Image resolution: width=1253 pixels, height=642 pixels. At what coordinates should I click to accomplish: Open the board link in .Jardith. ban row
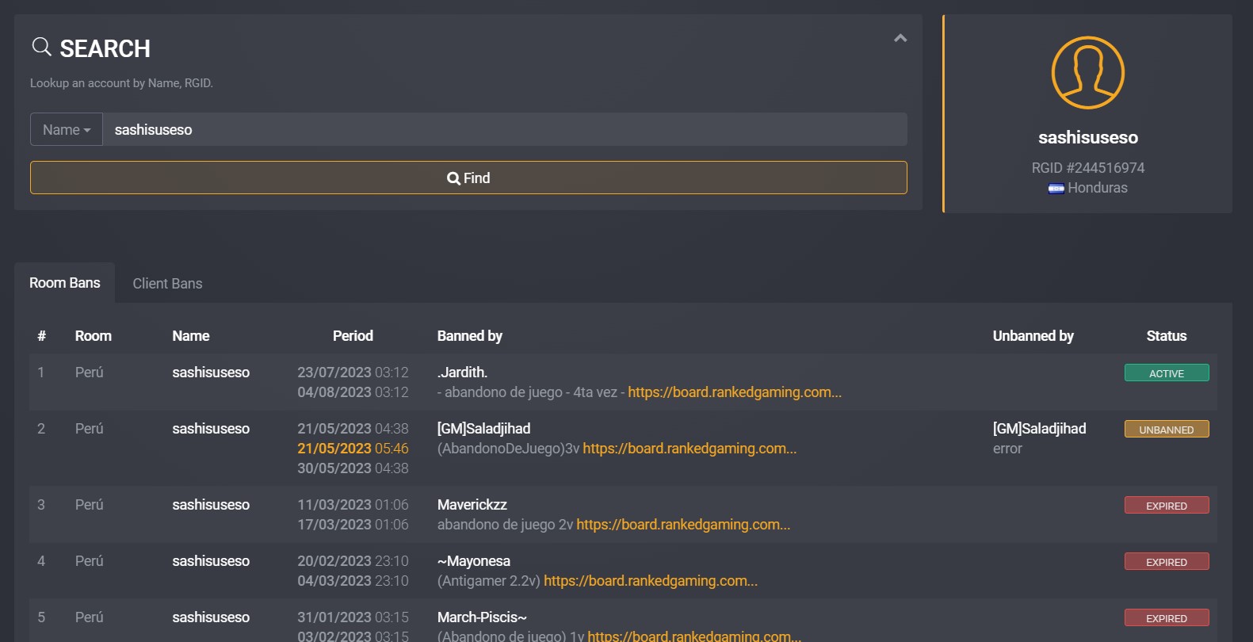[x=735, y=392]
